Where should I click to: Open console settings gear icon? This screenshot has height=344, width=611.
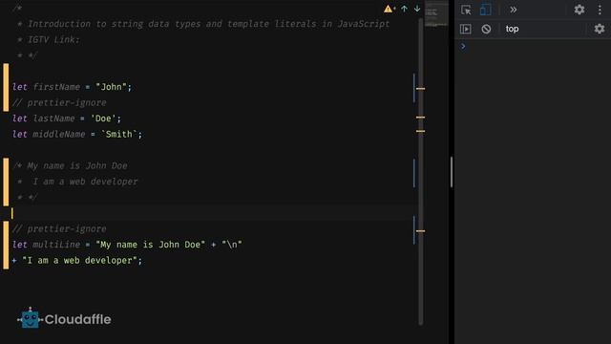(600, 29)
